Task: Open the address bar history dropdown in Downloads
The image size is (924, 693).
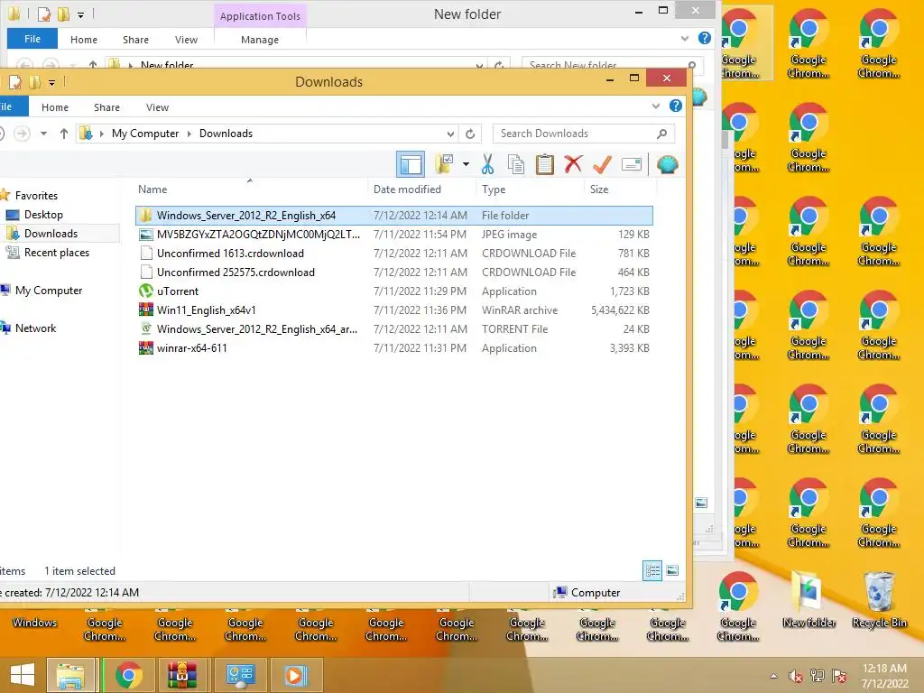Action: pos(450,134)
